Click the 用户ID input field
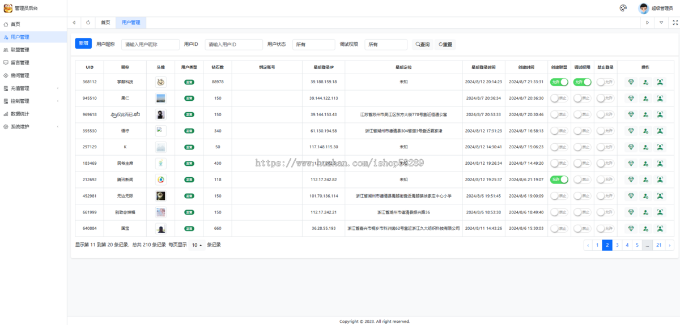Image resolution: width=680 pixels, height=325 pixels. coord(234,44)
